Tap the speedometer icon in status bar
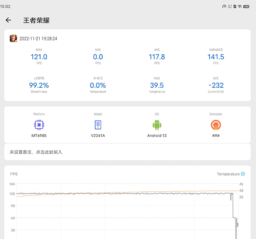The width and height of the screenshot is (256, 239). pyautogui.click(x=224, y=6)
